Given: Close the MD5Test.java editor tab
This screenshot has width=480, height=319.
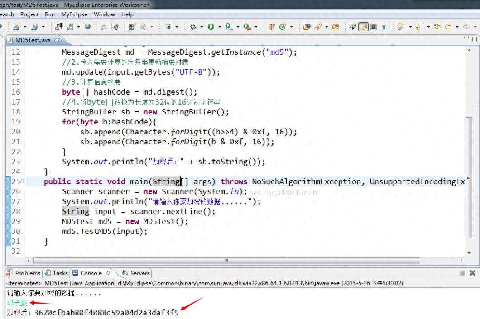Looking at the screenshot, I should tap(57, 40).
